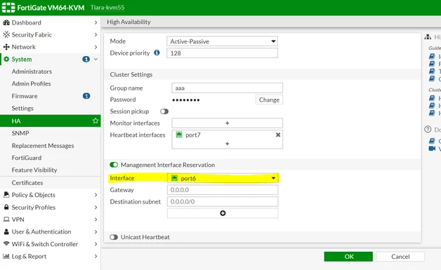Click the Gateway input field
This screenshot has width=441, height=270.
click(x=223, y=190)
